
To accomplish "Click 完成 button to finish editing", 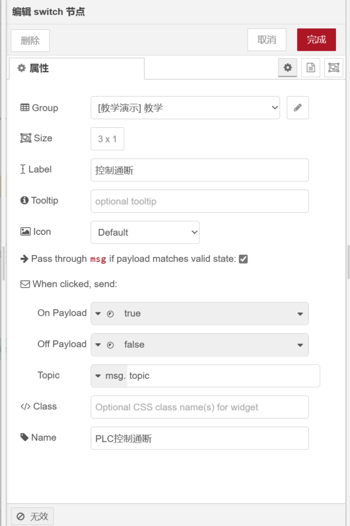I will point(316,40).
